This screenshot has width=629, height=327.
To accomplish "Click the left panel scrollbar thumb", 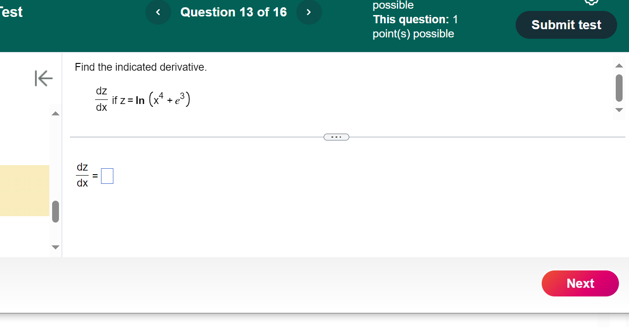I will click(x=55, y=211).
